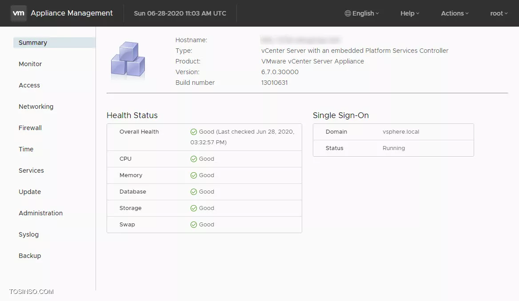The image size is (519, 301).
Task: Click the Type: label
Action: coord(184,51)
